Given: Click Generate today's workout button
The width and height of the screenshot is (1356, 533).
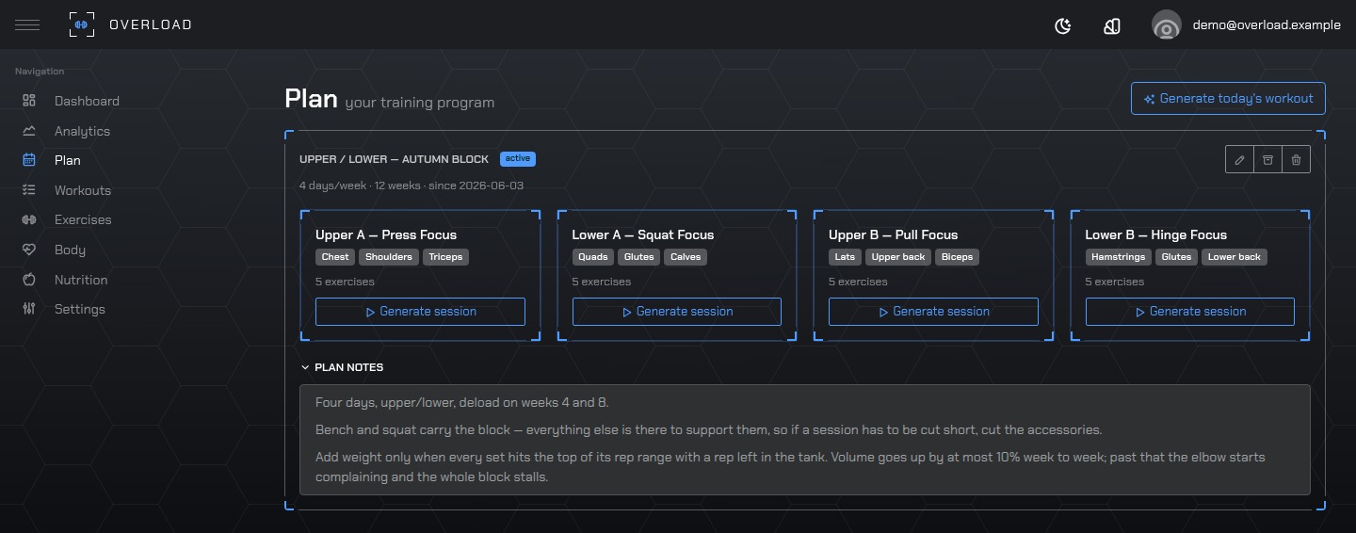Looking at the screenshot, I should point(1228,99).
